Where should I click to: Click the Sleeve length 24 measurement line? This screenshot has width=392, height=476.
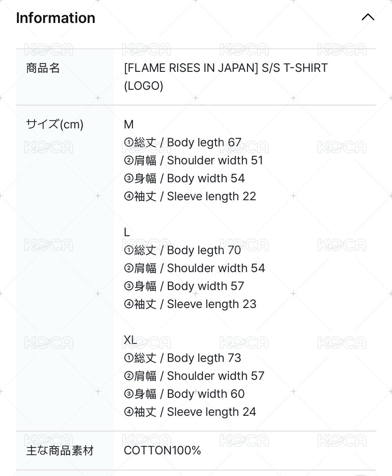191,412
